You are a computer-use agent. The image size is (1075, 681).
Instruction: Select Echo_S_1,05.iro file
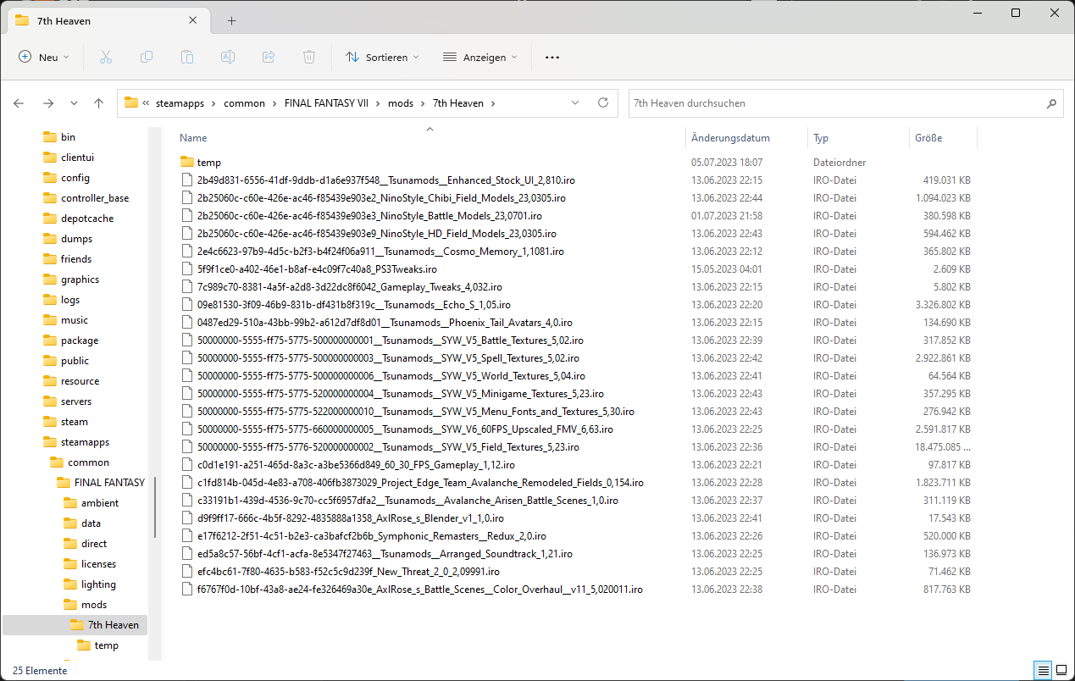tap(353, 304)
